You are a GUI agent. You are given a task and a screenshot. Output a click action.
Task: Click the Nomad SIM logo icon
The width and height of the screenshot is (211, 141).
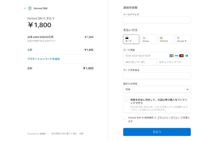pos(30,8)
